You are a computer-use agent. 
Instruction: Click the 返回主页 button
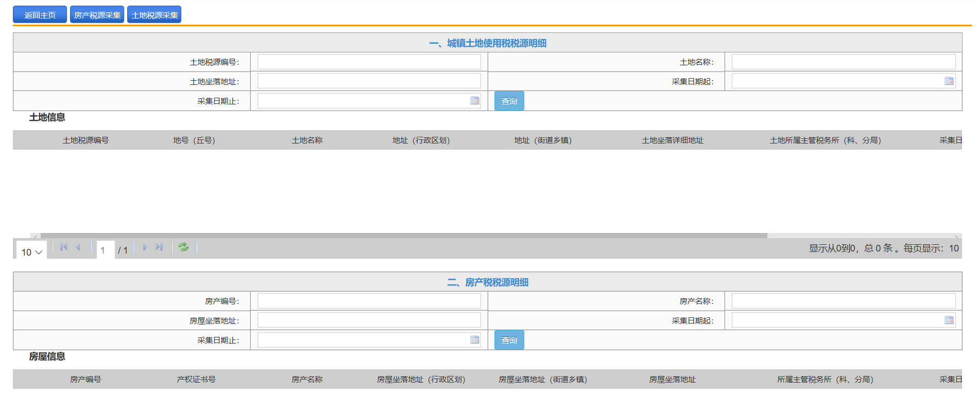[x=40, y=15]
